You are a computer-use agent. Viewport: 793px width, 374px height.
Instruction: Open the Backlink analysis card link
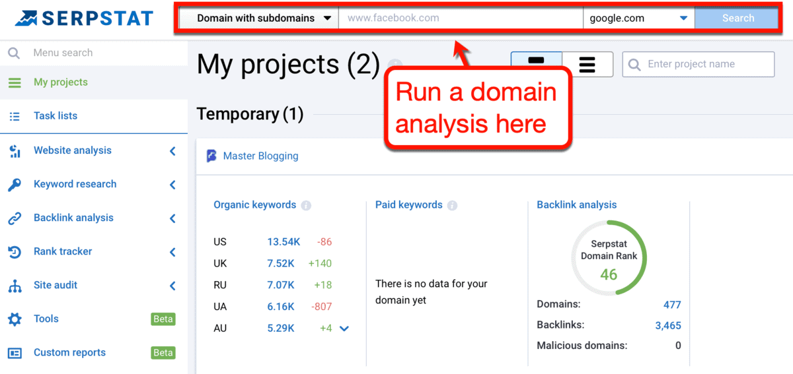point(576,205)
